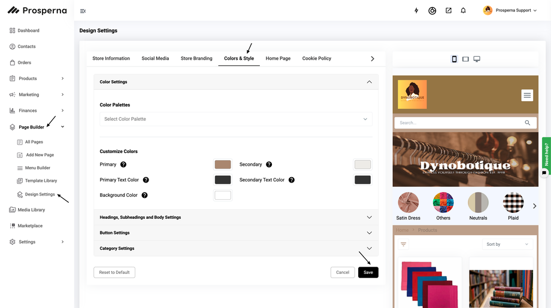
Task: Click the Primary color help icon
Action: point(123,164)
